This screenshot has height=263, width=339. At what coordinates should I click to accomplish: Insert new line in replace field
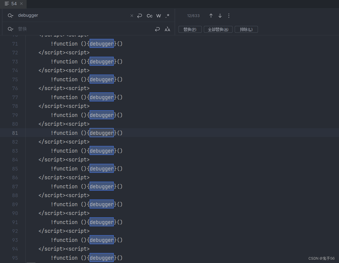click(x=157, y=29)
